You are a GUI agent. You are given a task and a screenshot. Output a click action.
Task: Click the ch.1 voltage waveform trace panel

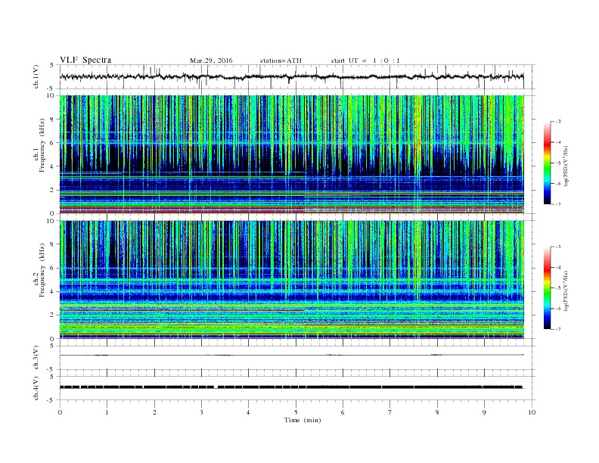coord(297,76)
